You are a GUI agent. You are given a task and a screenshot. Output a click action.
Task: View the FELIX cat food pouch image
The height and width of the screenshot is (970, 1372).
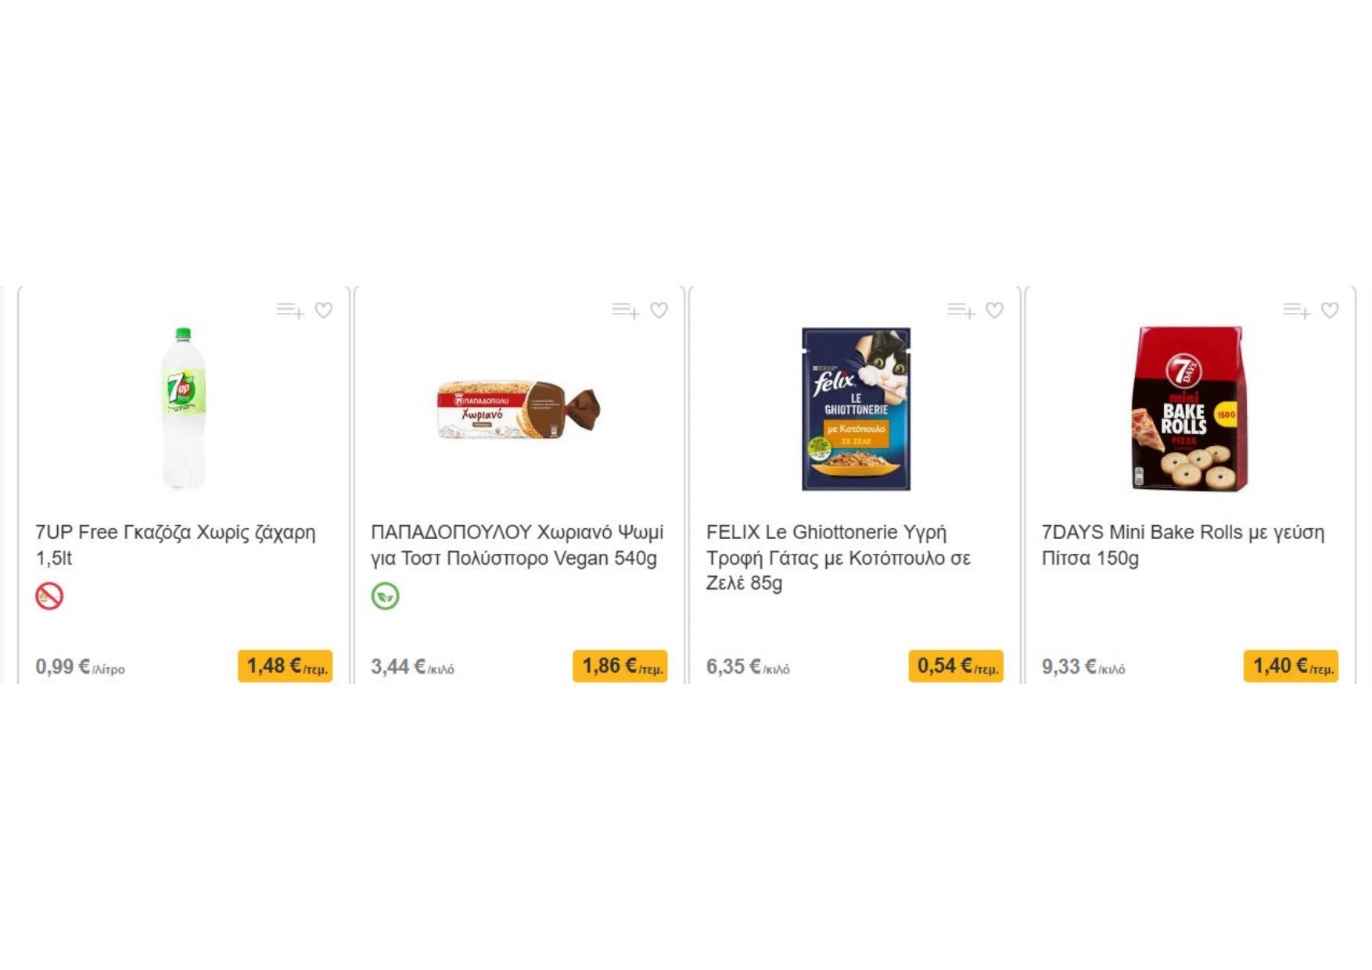856,409
